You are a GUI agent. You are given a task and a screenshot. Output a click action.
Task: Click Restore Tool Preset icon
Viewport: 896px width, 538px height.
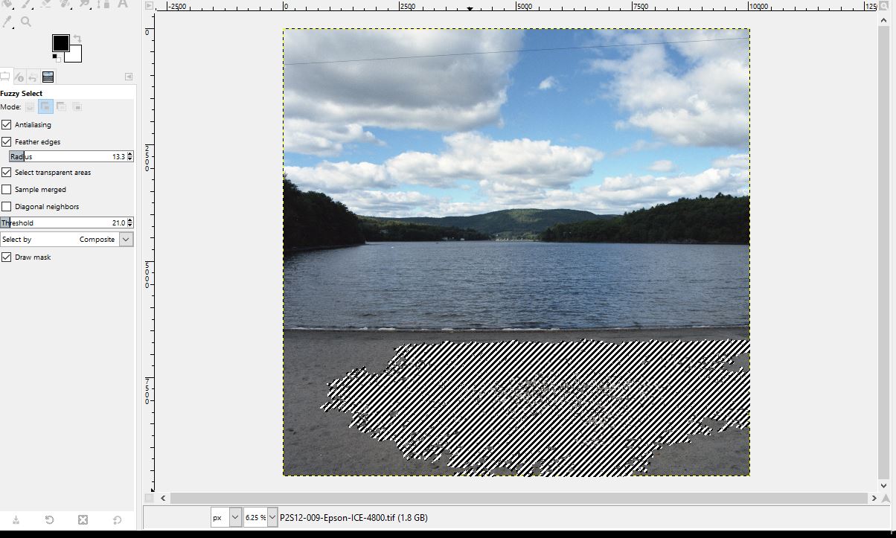(x=49, y=519)
